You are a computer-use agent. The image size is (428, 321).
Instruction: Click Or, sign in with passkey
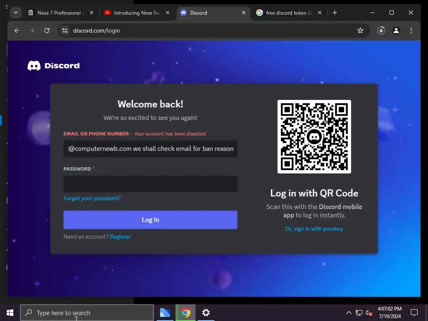pos(314,229)
